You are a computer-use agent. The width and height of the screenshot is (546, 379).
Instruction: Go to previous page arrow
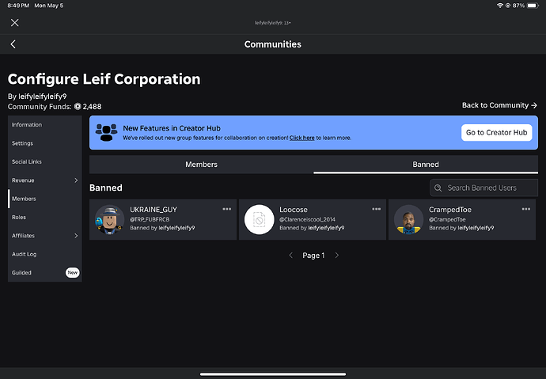[x=290, y=256]
